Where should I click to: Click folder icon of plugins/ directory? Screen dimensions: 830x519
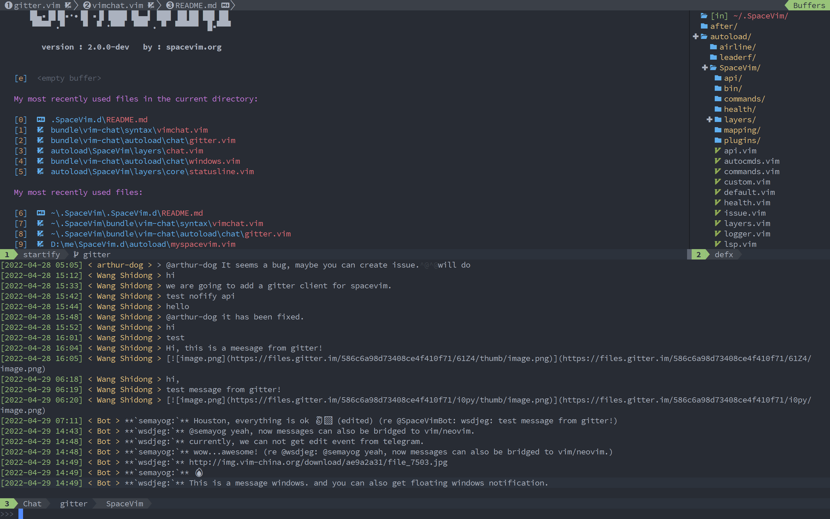pos(718,140)
